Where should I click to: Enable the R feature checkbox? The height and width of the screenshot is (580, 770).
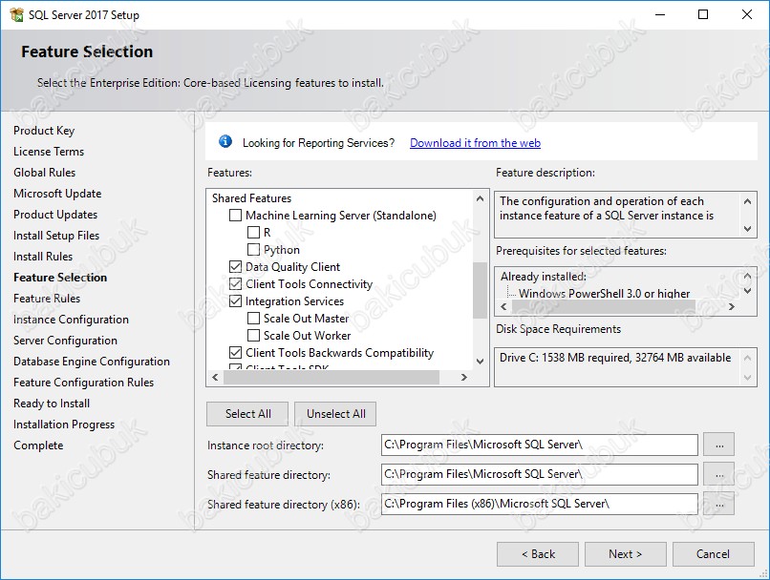point(253,233)
